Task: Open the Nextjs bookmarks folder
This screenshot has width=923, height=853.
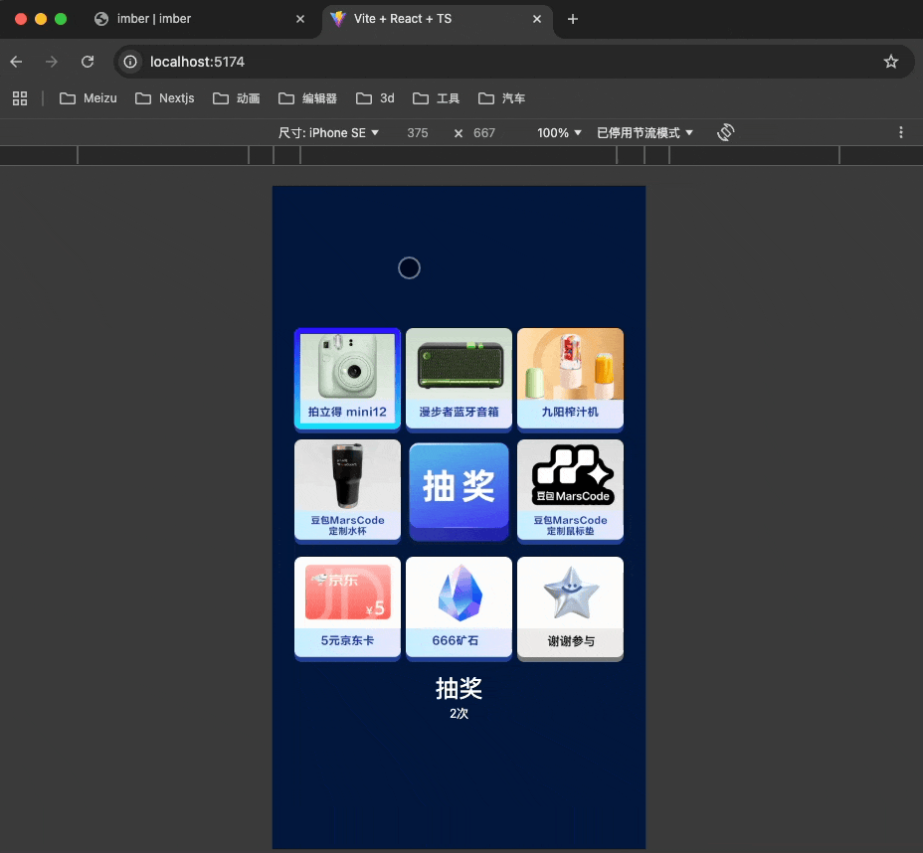Action: point(165,98)
